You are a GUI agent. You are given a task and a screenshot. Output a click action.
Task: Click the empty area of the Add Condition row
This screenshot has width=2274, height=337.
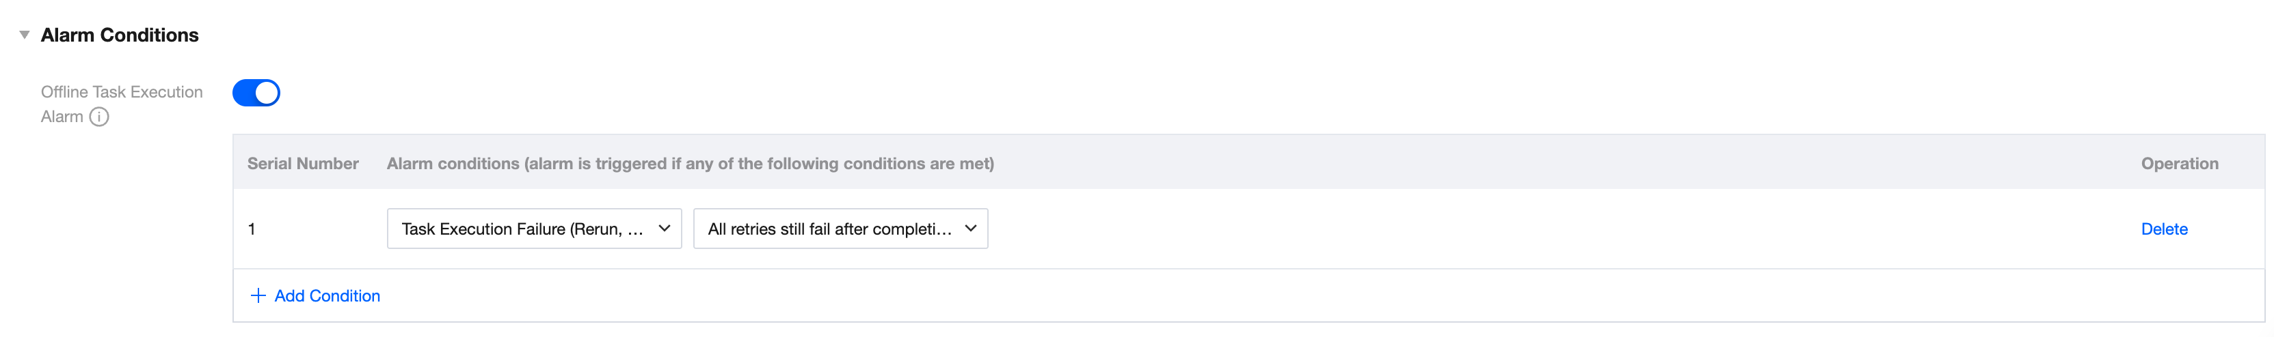click(1236, 295)
